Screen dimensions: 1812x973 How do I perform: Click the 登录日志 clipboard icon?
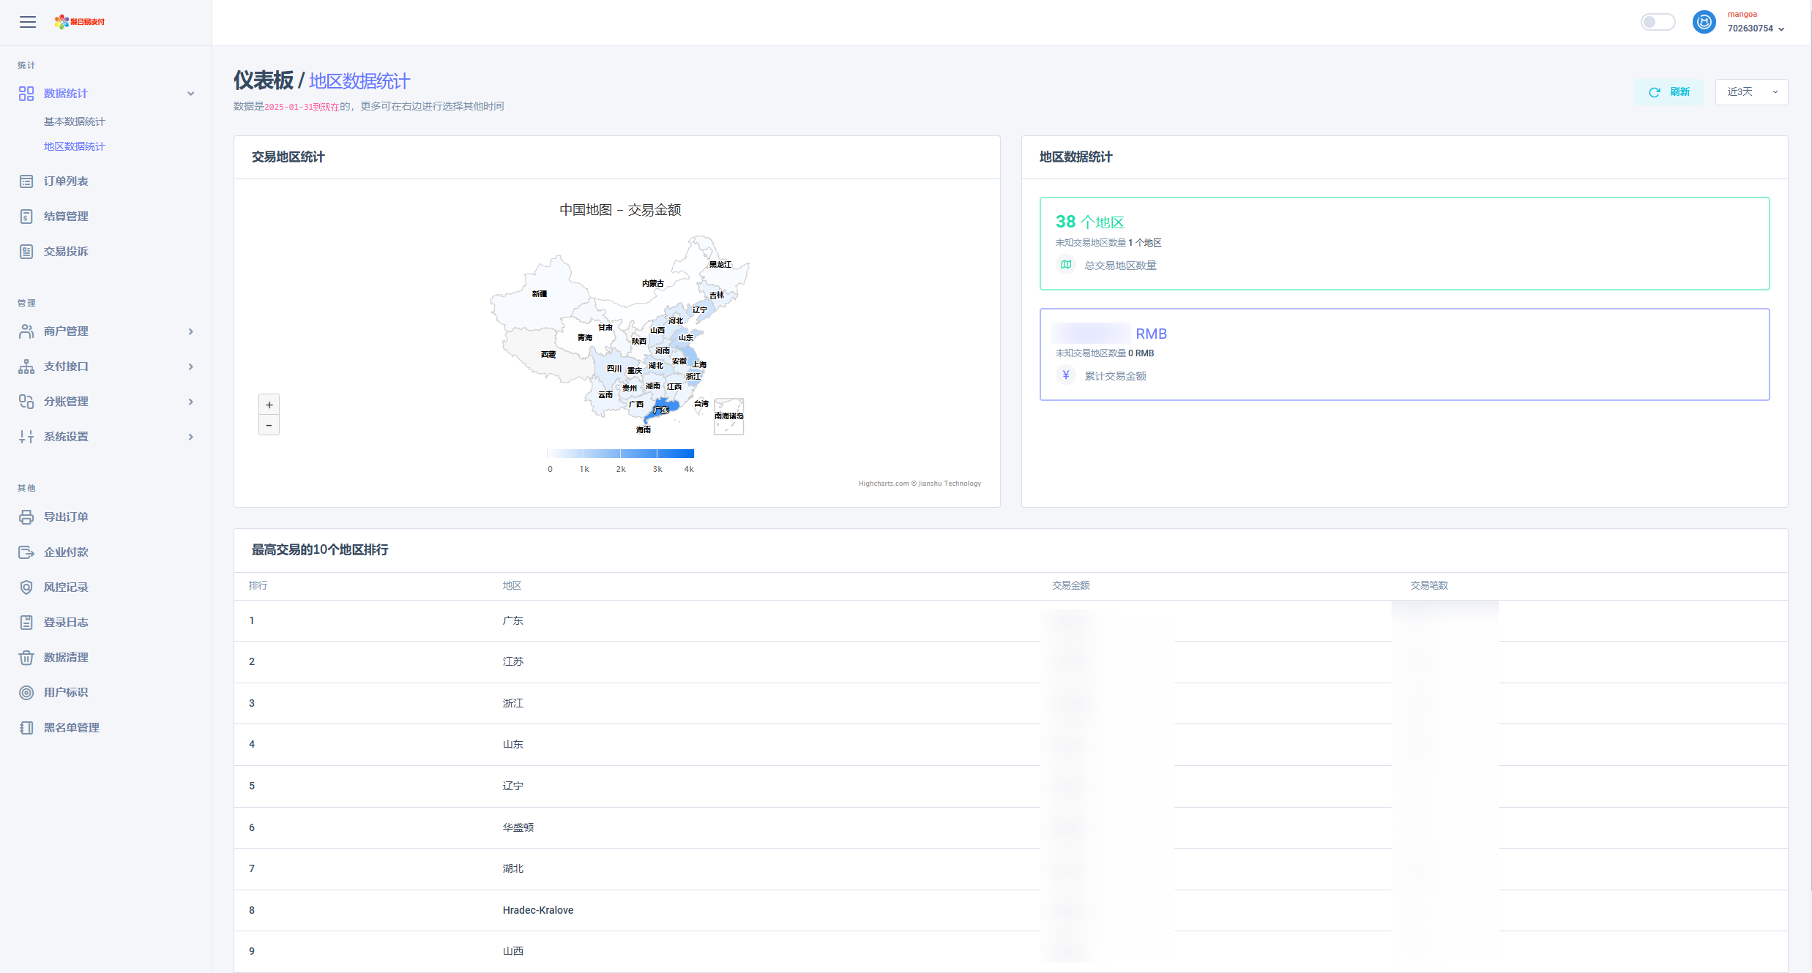point(26,623)
